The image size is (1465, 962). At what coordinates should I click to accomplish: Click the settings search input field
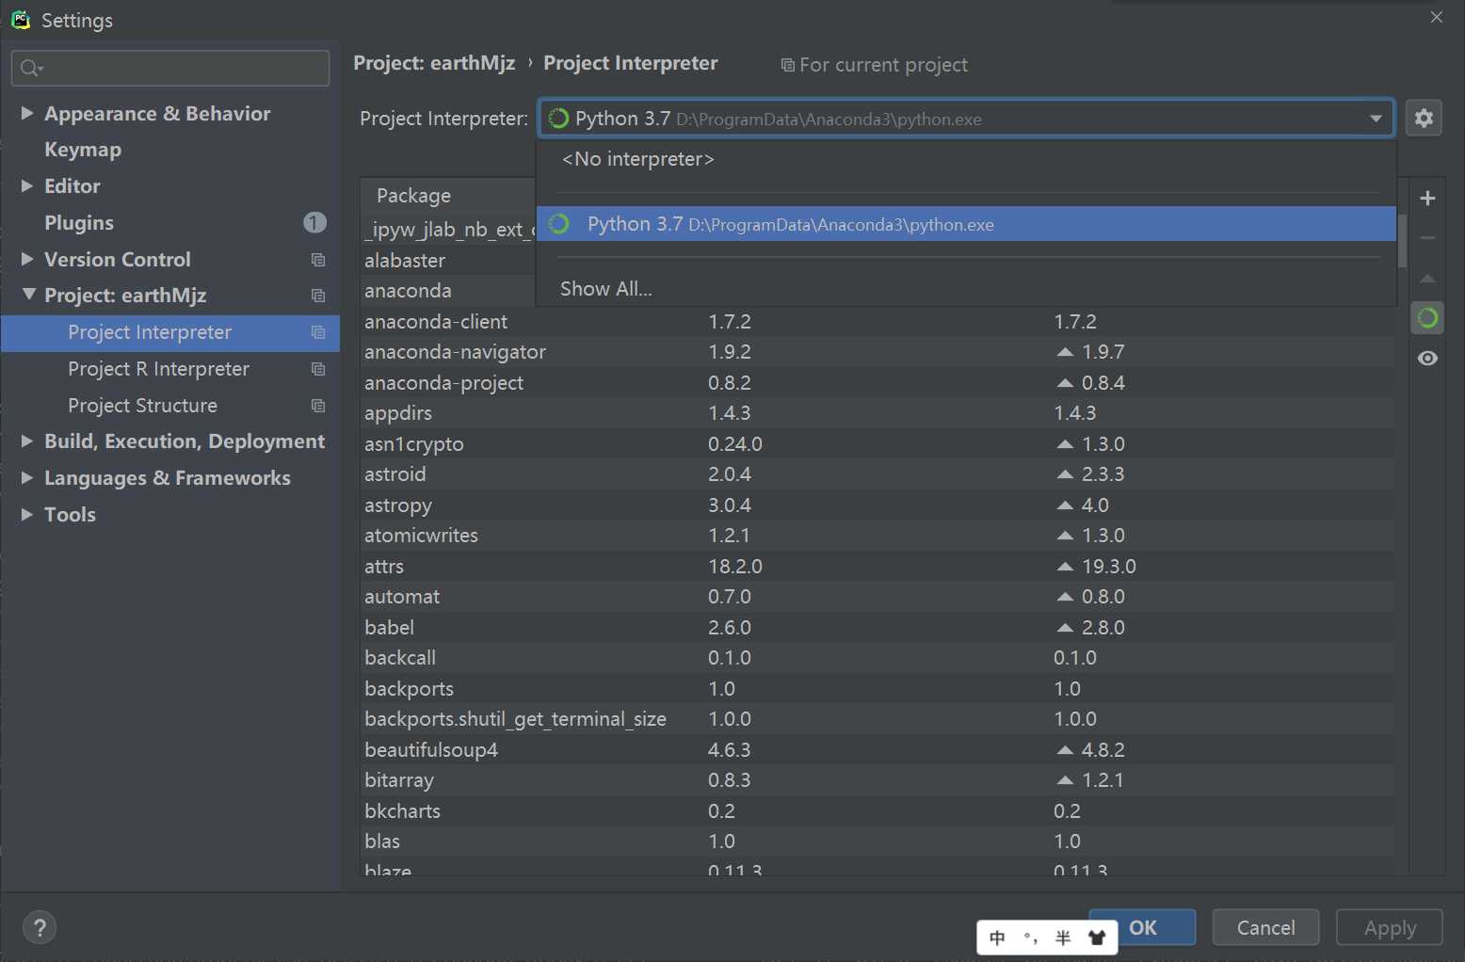170,68
